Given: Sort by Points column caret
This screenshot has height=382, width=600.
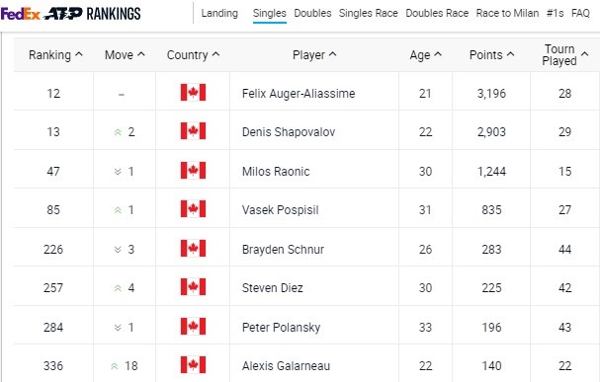Looking at the screenshot, I should click(x=510, y=54).
